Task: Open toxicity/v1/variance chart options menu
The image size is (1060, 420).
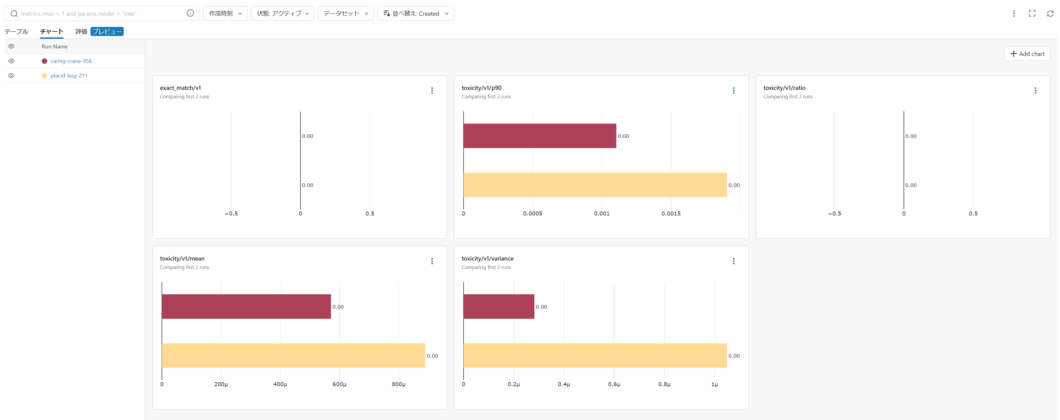Action: (x=733, y=261)
